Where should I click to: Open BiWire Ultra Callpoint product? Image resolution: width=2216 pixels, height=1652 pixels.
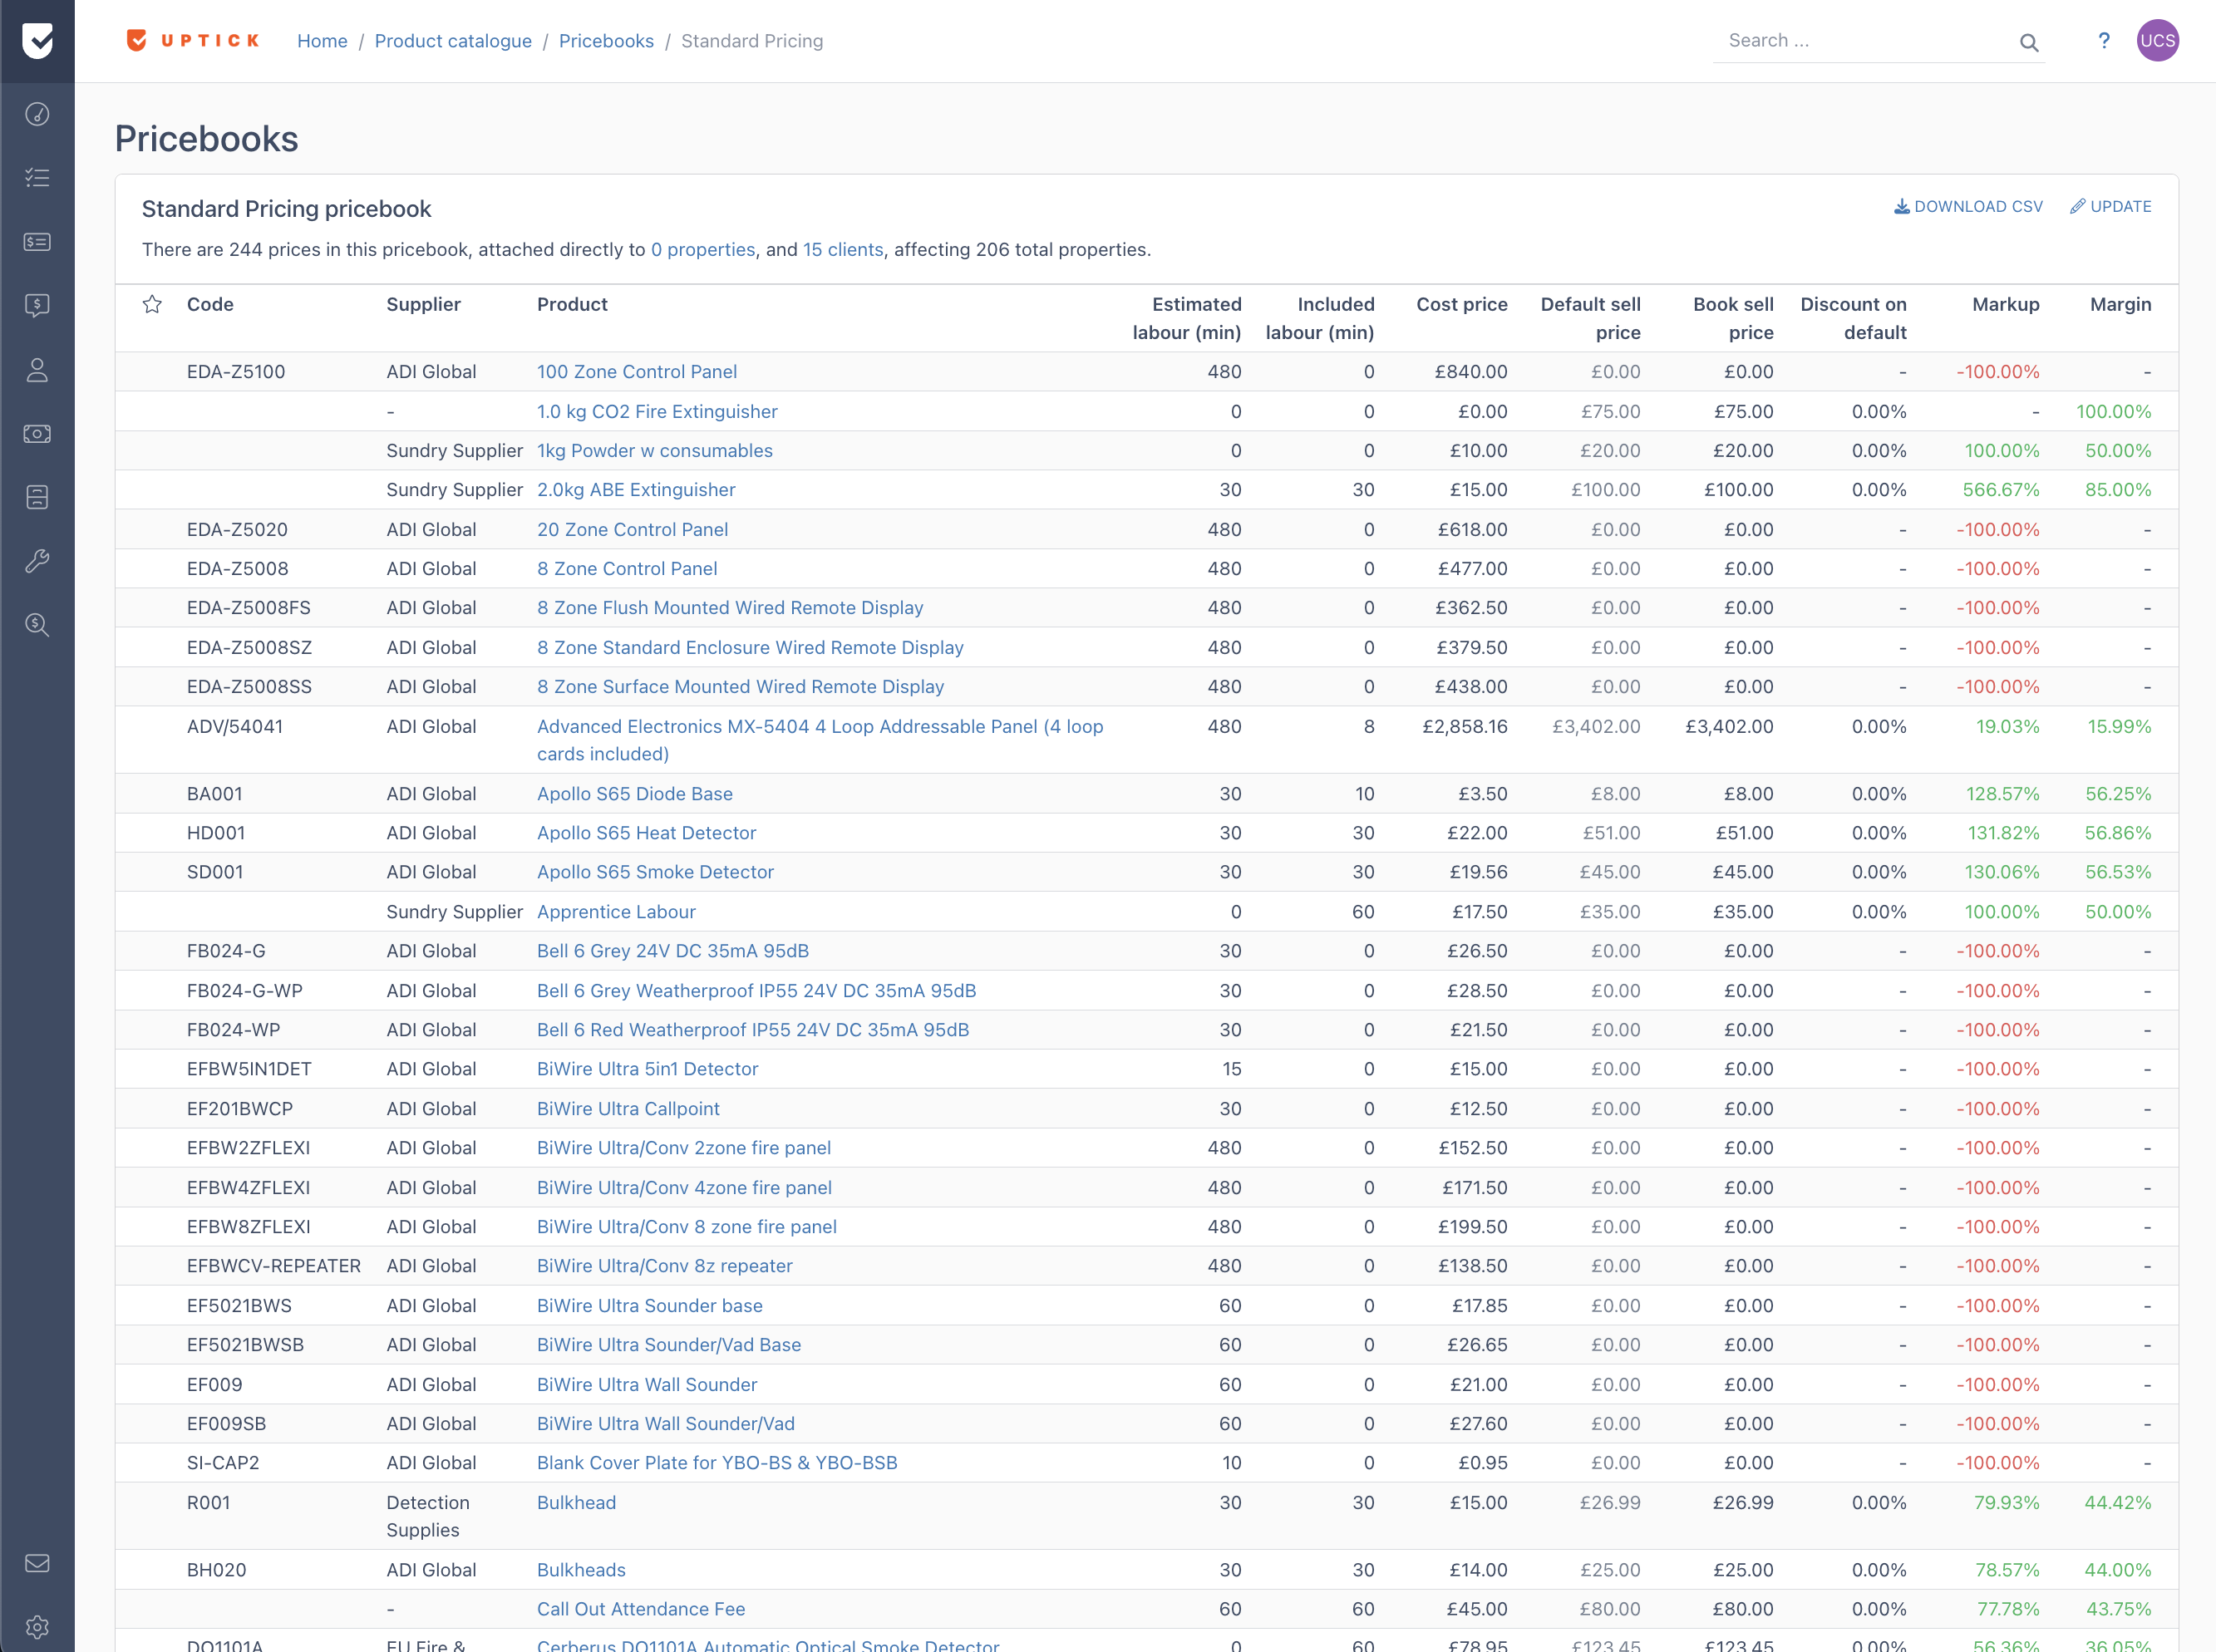pos(628,1108)
